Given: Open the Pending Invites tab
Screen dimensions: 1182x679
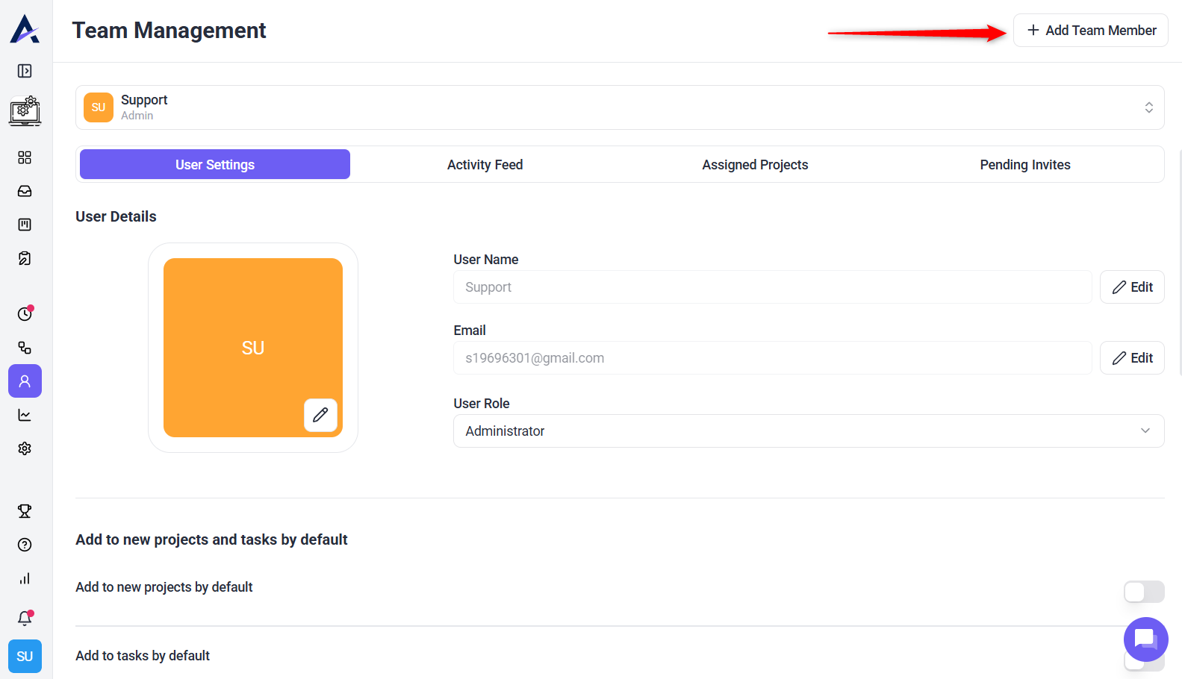Looking at the screenshot, I should coord(1024,165).
